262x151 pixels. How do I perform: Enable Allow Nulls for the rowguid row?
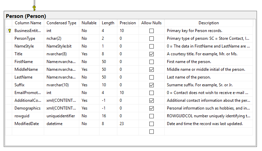click(151, 116)
